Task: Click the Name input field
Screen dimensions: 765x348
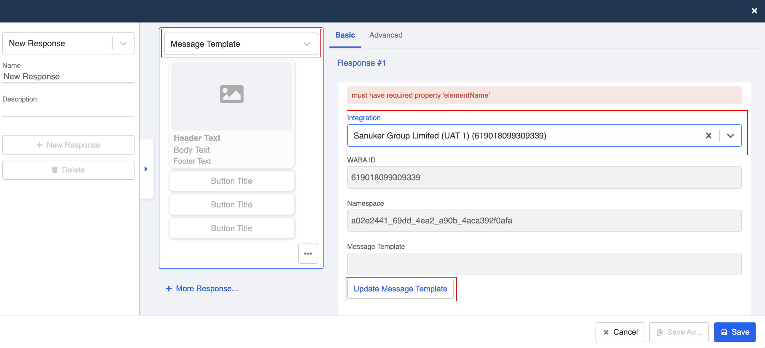Action: coord(68,77)
